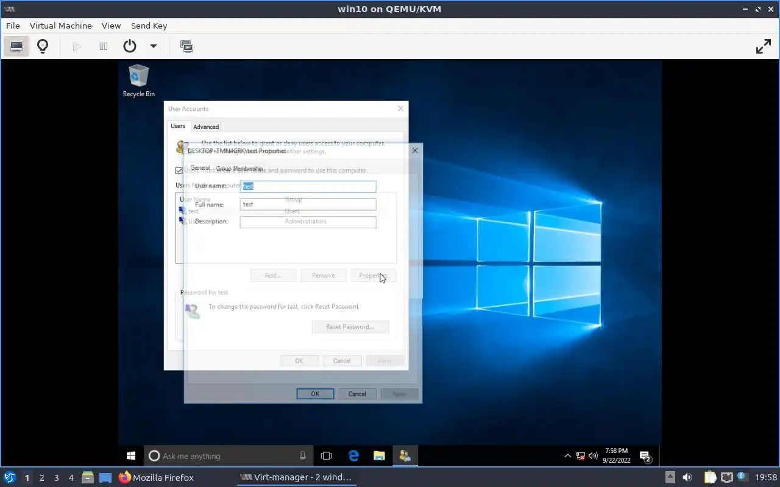The height and width of the screenshot is (487, 780).
Task: Open the Send Key menu
Action: [x=149, y=26]
